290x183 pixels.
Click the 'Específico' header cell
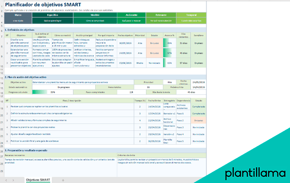click(53, 15)
